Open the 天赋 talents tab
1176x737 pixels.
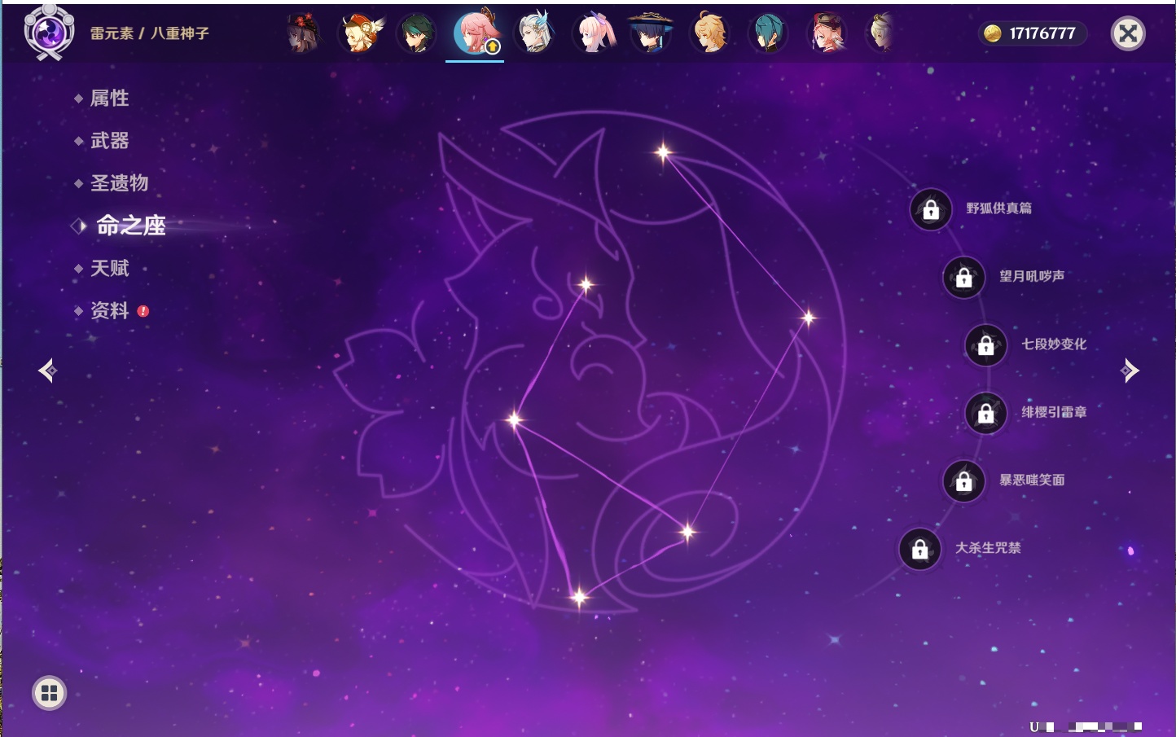pyautogui.click(x=109, y=268)
